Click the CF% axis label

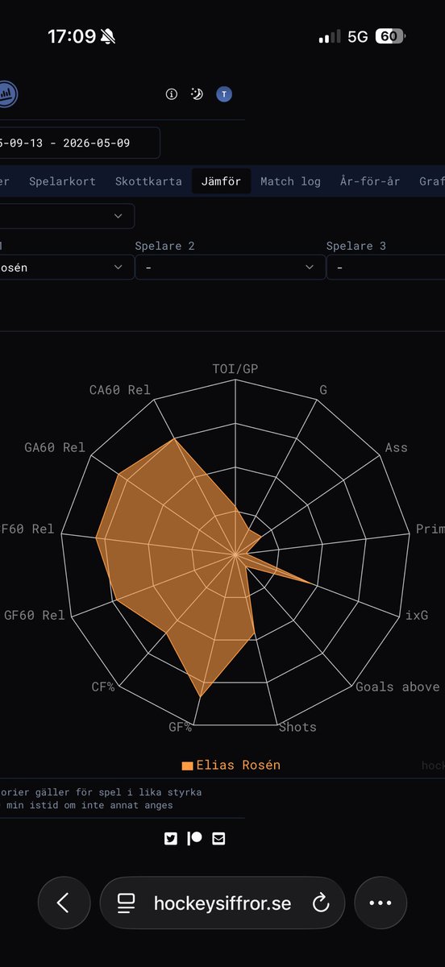click(x=103, y=687)
